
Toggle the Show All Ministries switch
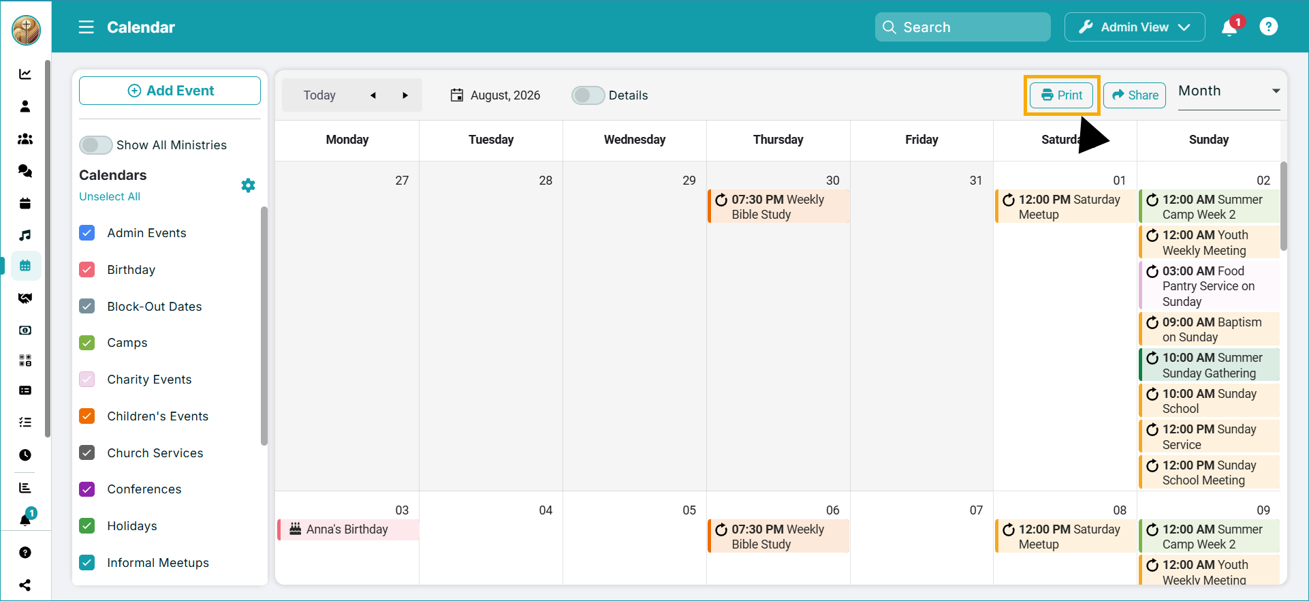coord(95,145)
